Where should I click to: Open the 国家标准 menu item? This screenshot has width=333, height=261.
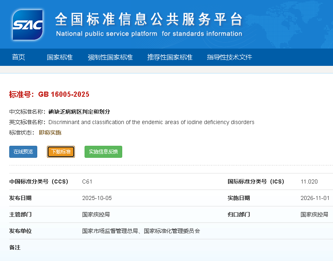point(60,57)
